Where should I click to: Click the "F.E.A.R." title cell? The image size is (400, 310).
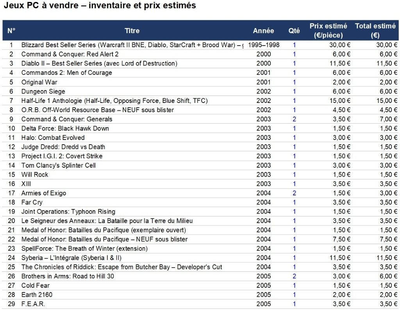click(33, 304)
